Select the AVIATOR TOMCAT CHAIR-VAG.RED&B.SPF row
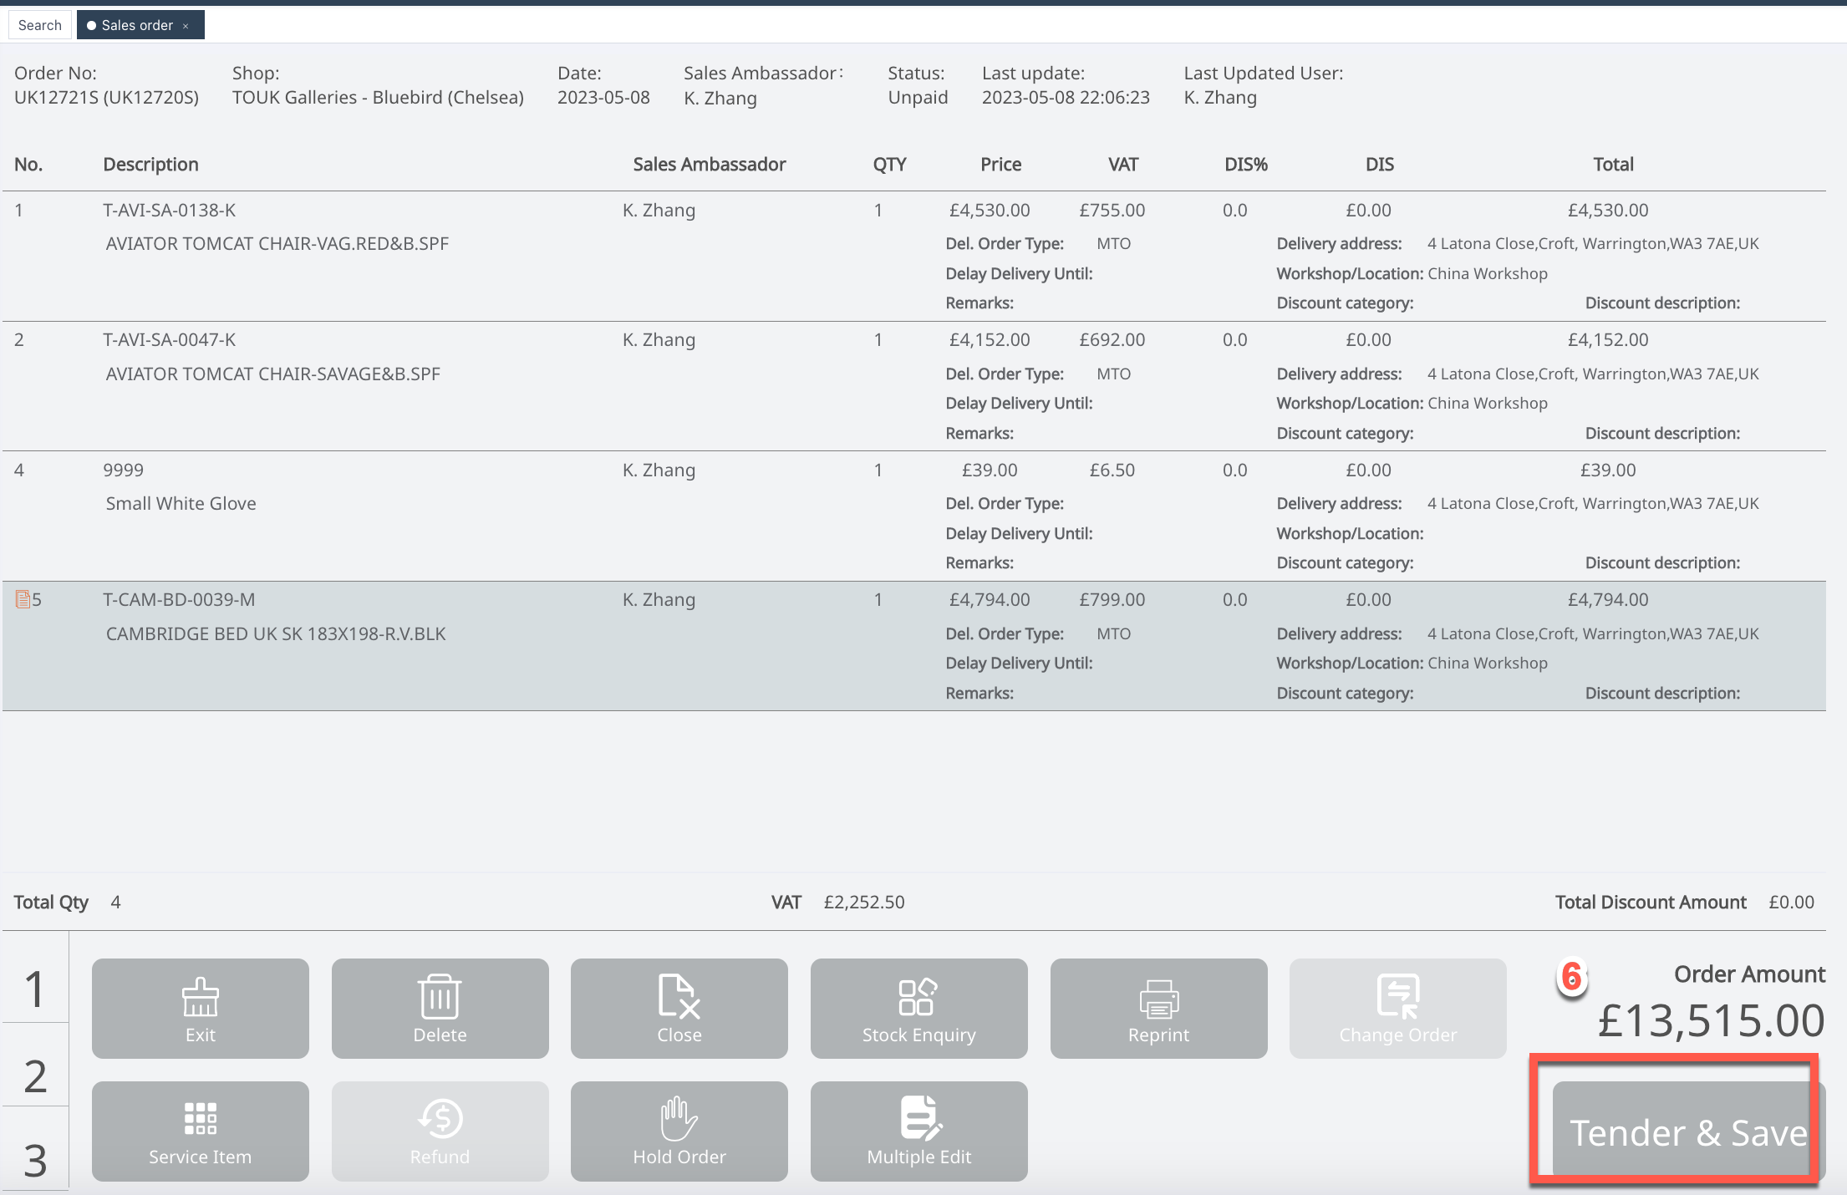Viewport: 1847px width, 1195px height. click(277, 244)
